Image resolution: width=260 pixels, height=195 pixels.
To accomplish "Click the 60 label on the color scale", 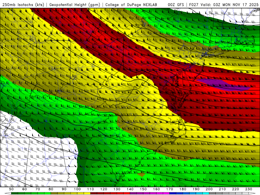I will click(x=24, y=189).
